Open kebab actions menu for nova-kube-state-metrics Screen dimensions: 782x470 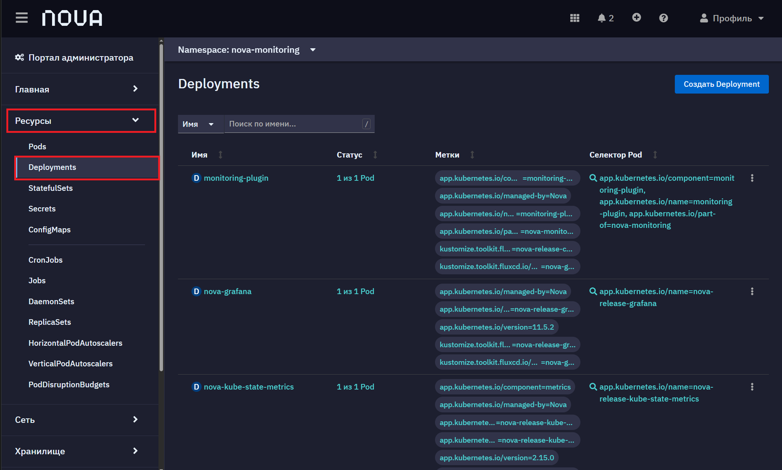pos(752,387)
